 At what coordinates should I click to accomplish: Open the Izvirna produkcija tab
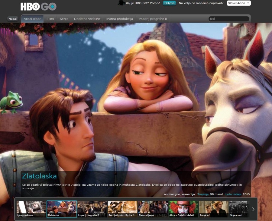[119, 19]
